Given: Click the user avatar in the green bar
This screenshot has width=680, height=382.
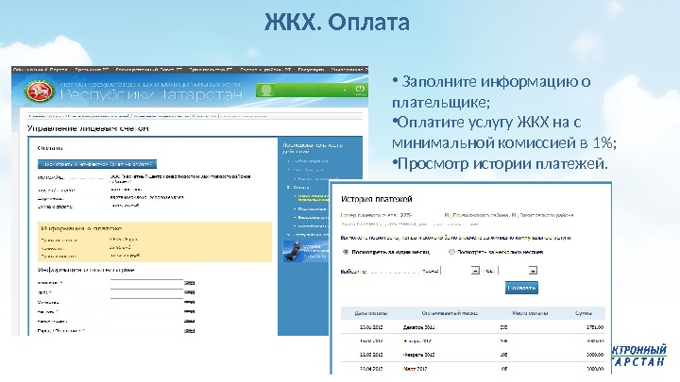Looking at the screenshot, I should 265,91.
